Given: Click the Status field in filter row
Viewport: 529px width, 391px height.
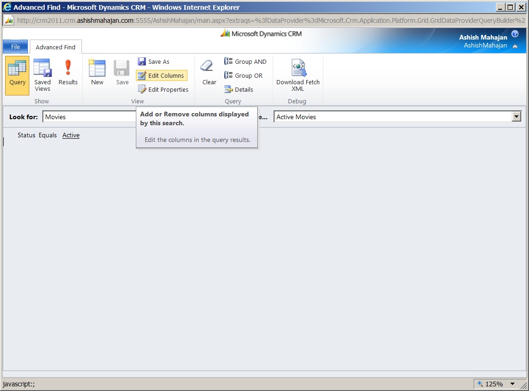Looking at the screenshot, I should click(x=27, y=135).
